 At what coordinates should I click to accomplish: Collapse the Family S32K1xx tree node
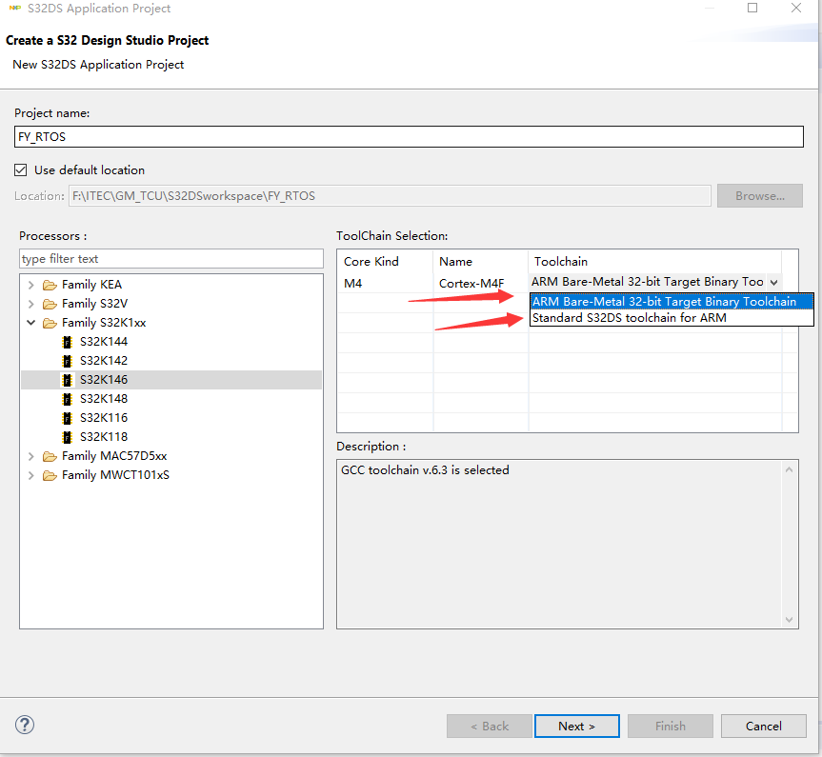tap(30, 323)
